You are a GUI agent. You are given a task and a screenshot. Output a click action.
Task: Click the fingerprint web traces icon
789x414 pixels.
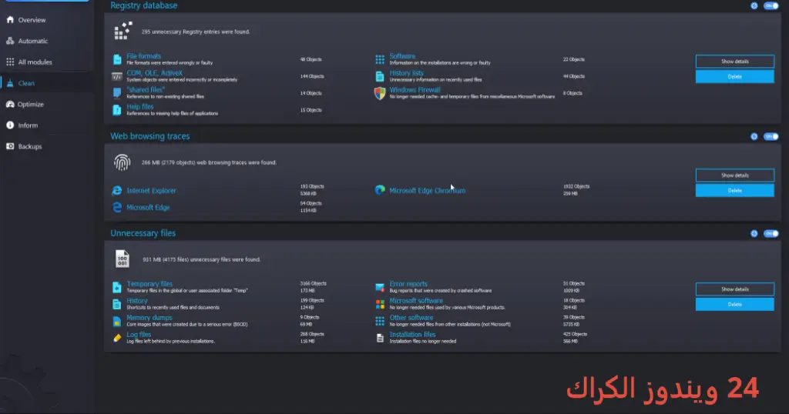click(x=122, y=162)
